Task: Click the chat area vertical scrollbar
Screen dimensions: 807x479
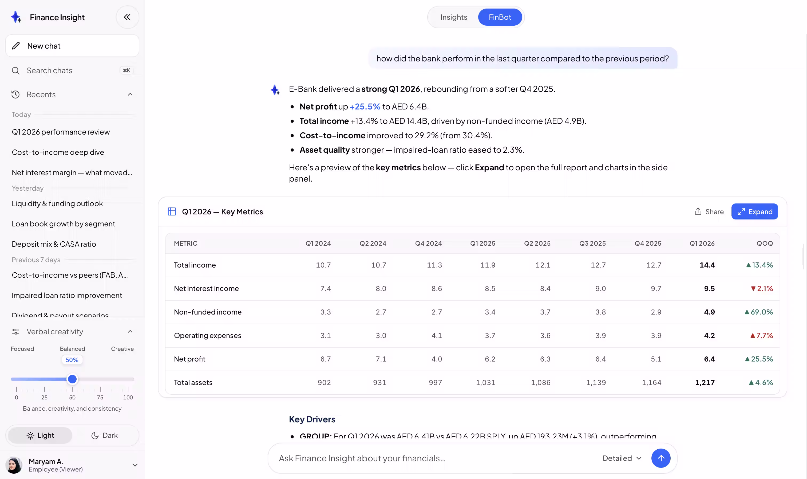Action: pyautogui.click(x=803, y=257)
